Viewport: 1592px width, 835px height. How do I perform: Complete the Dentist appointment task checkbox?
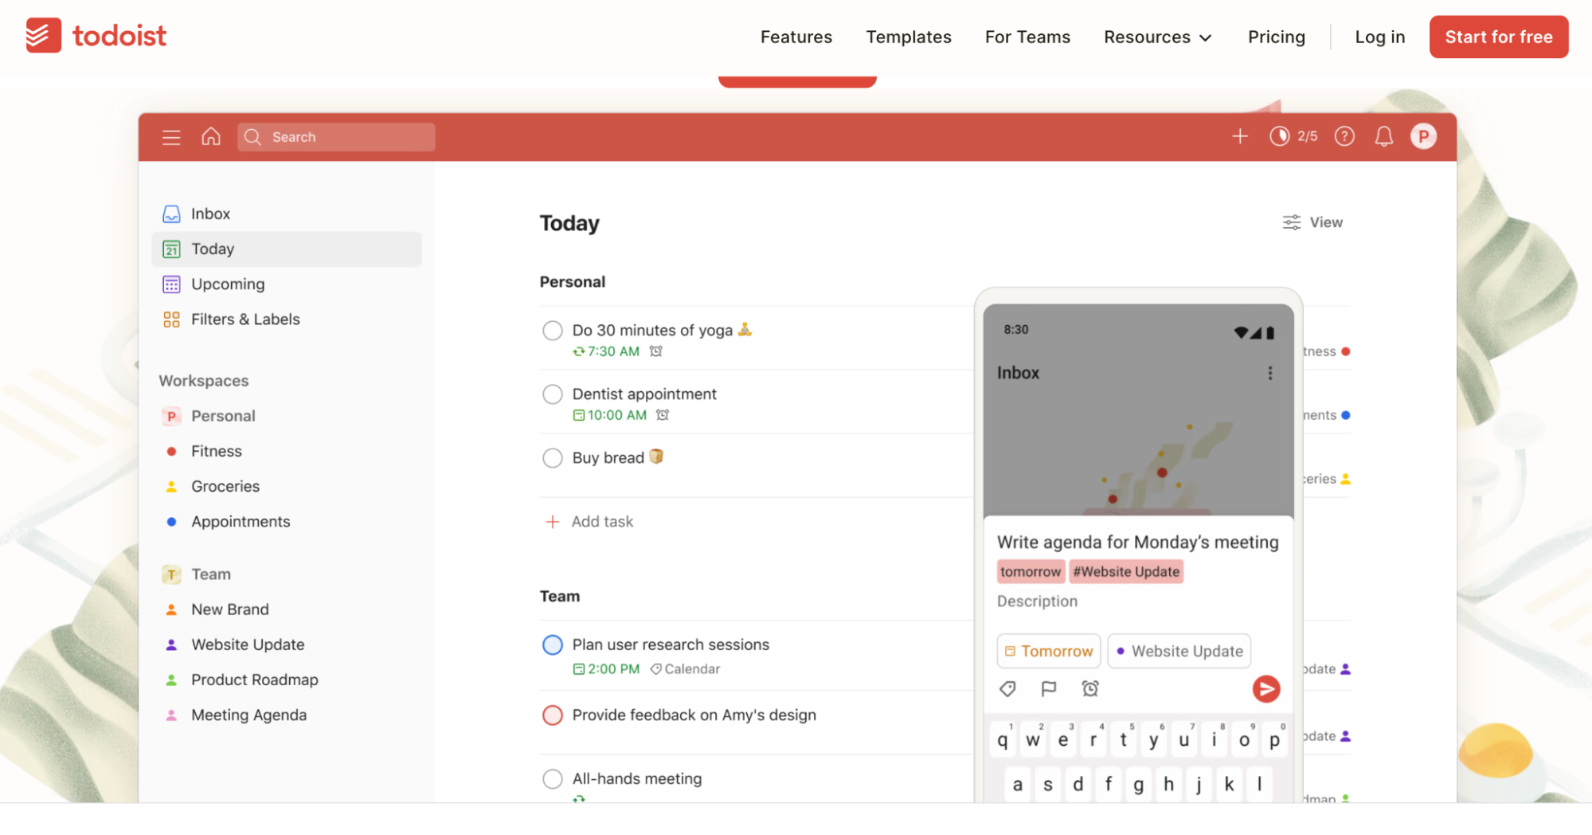[553, 394]
